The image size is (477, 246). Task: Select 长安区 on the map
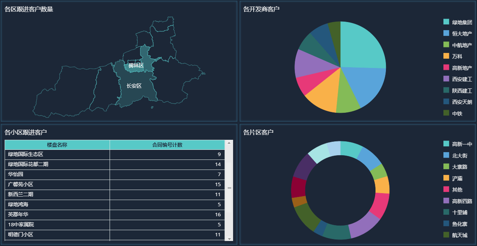click(x=134, y=86)
